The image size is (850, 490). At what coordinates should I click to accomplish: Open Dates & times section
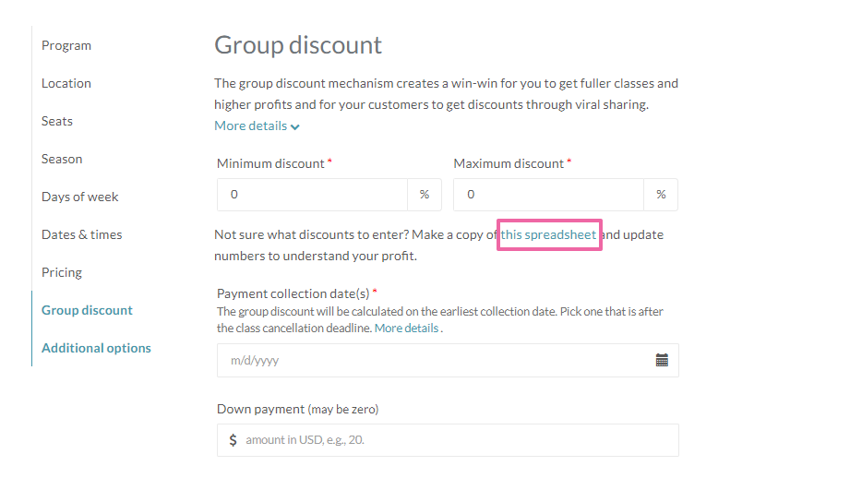(x=82, y=234)
